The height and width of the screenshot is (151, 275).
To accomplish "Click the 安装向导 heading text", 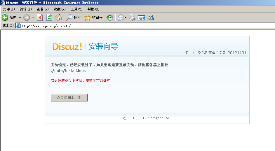I will (103, 46).
